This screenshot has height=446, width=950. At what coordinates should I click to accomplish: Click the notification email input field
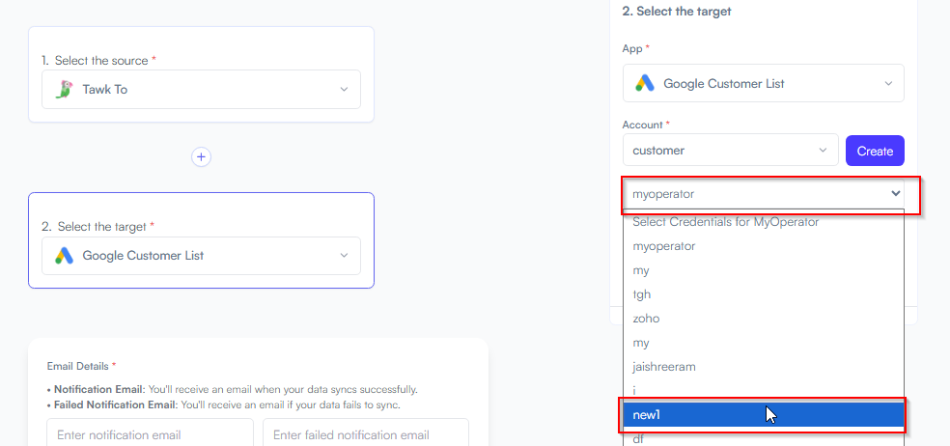coord(150,433)
